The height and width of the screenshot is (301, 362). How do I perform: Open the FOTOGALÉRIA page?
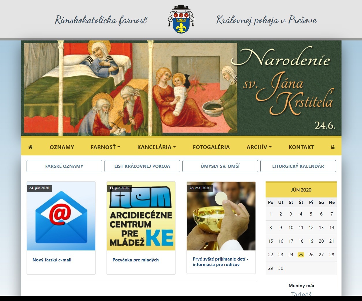click(211, 147)
